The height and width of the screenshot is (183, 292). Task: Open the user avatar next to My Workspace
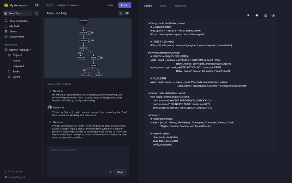click(37, 5)
